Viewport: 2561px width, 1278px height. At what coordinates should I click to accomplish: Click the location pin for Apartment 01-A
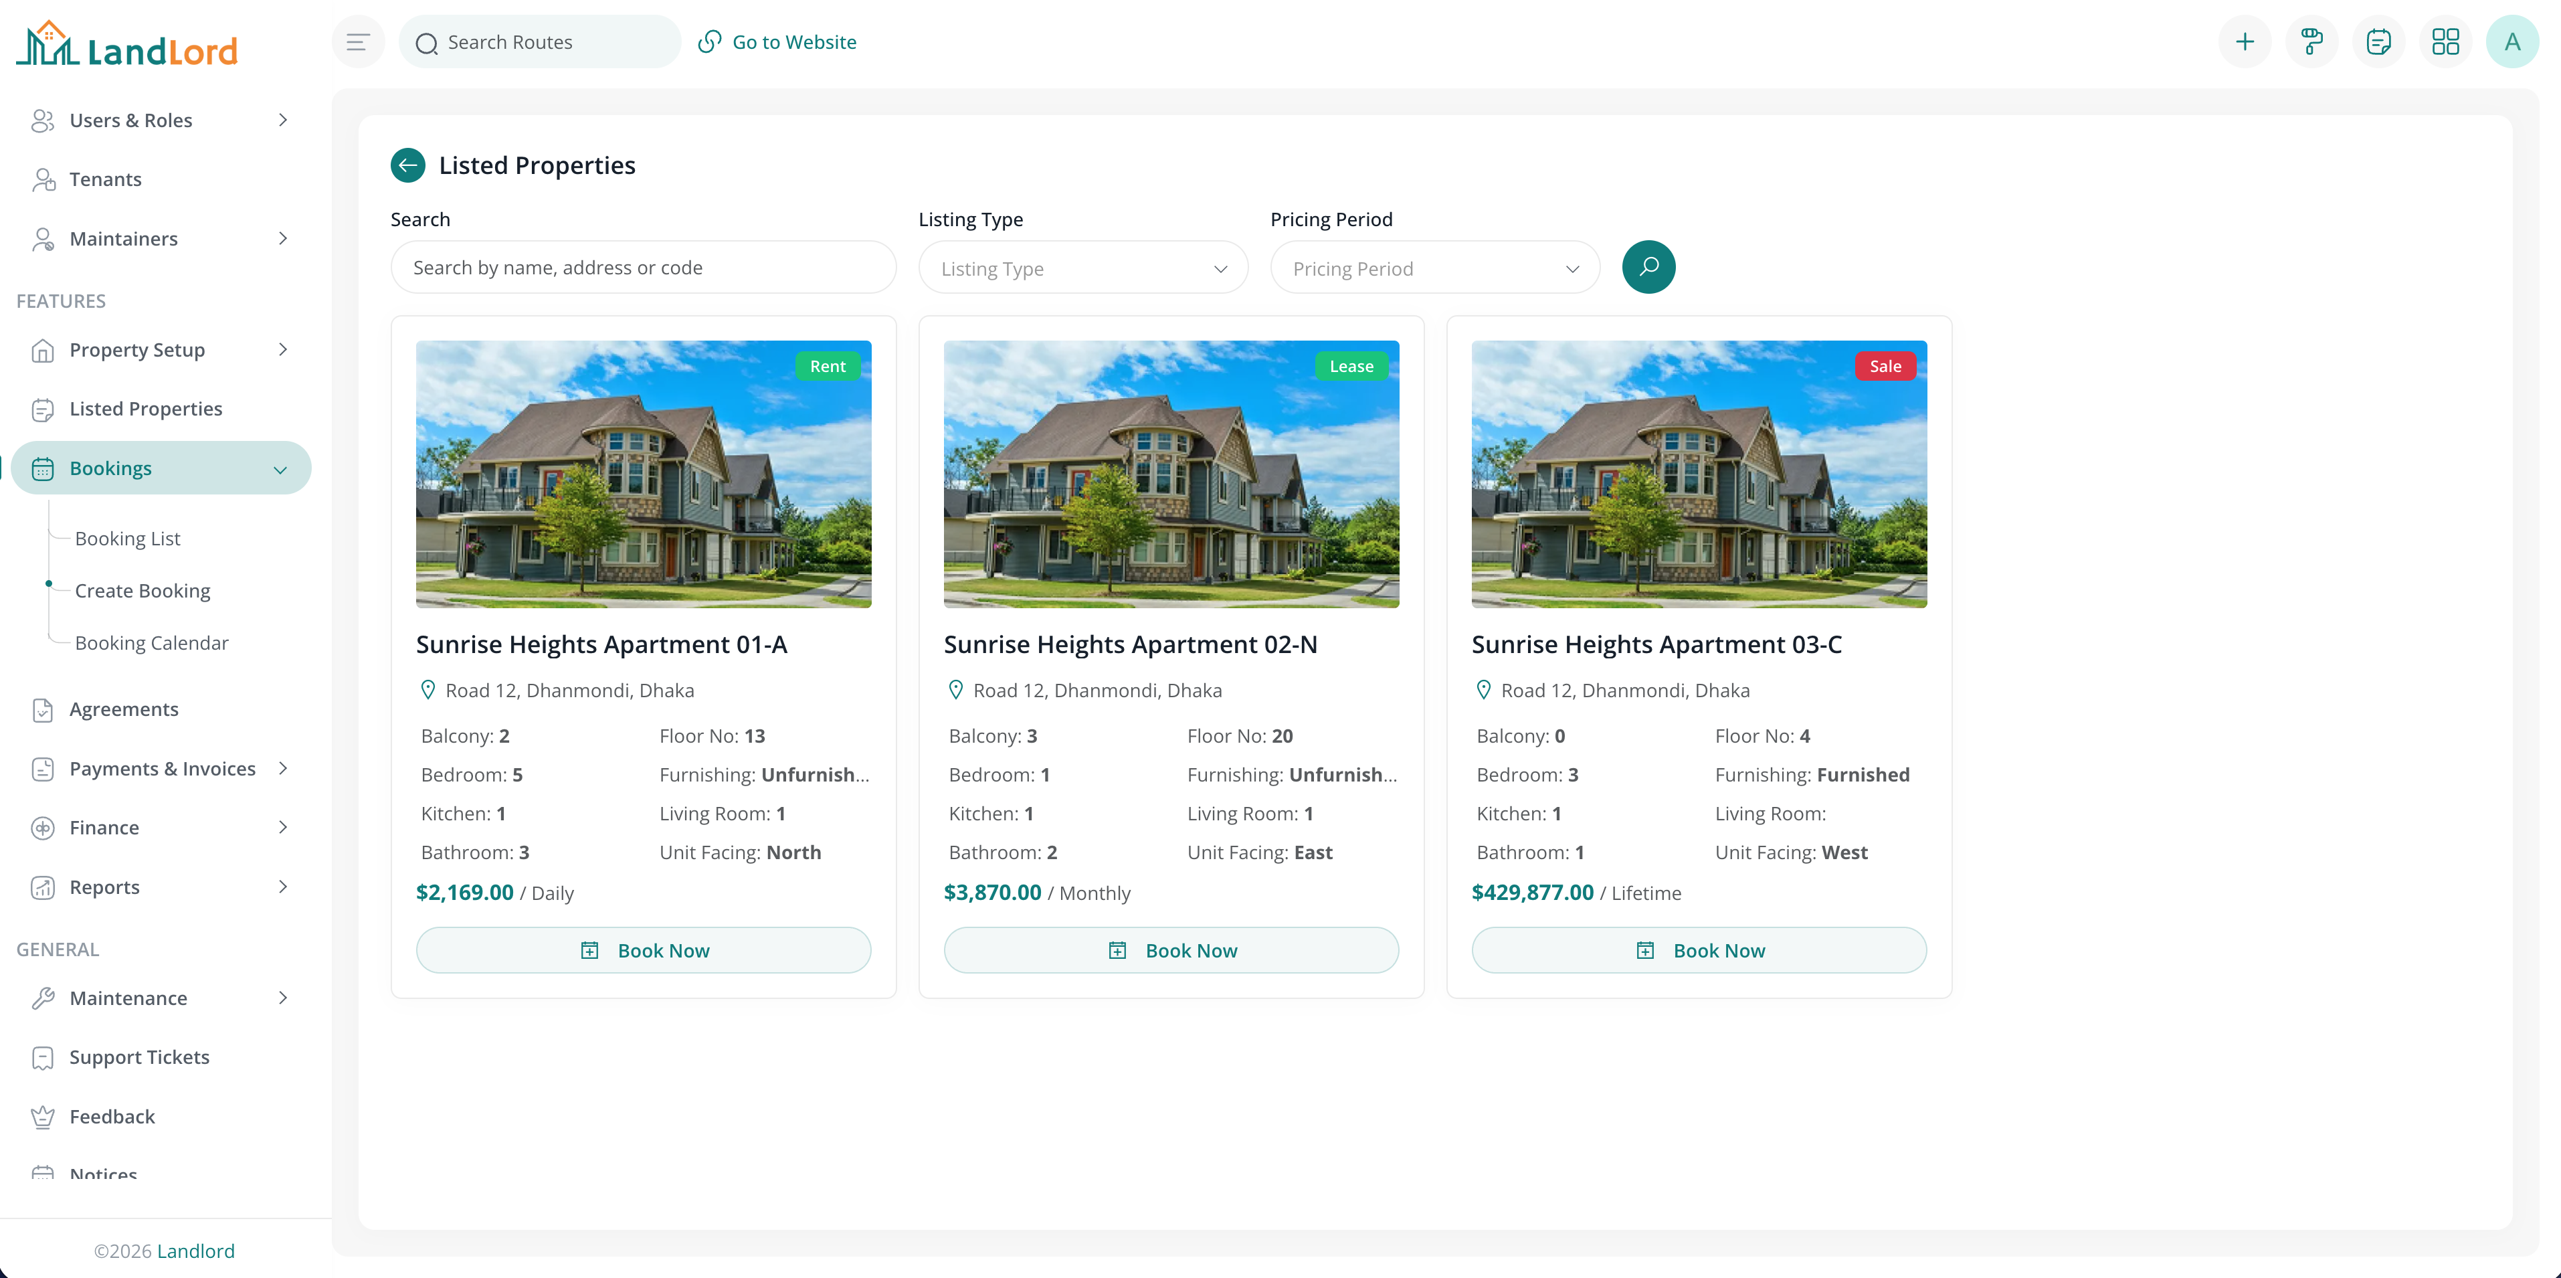click(x=428, y=689)
